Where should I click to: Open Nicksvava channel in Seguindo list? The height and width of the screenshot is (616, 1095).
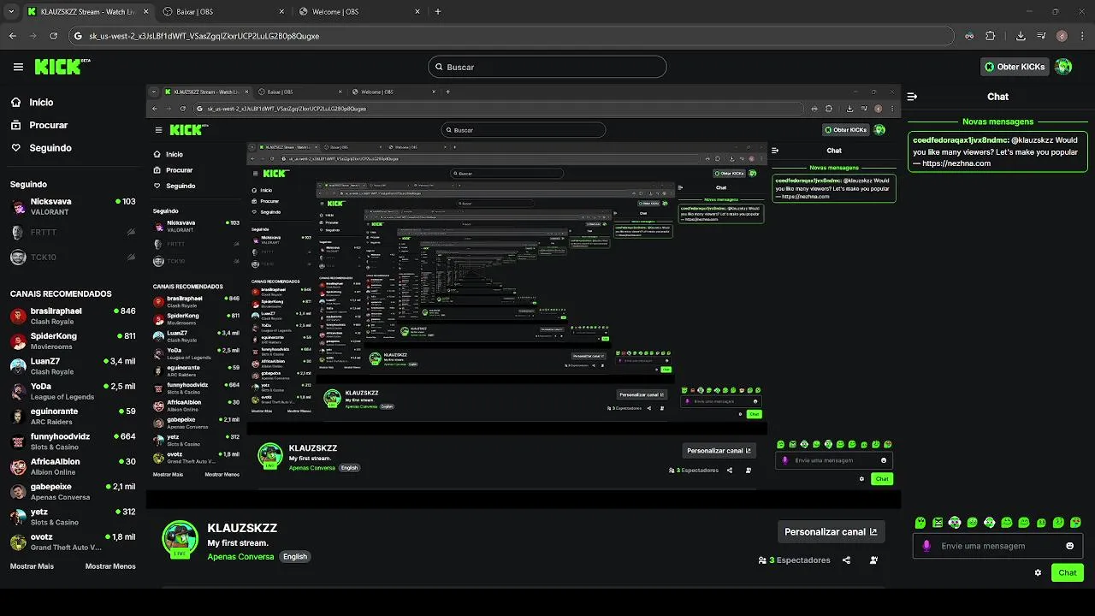[x=73, y=206]
